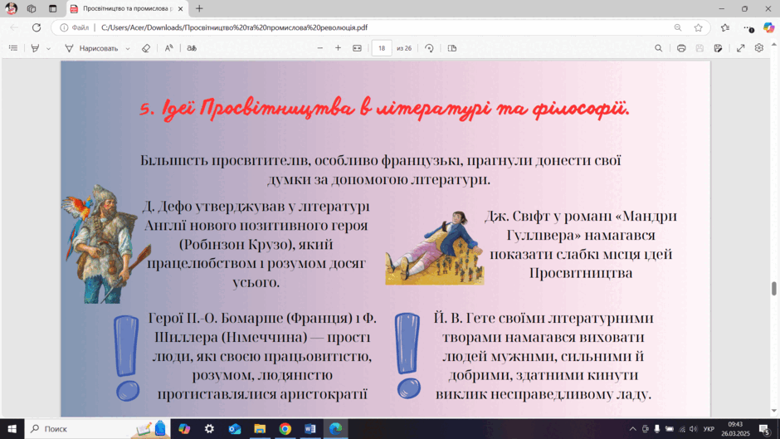Image resolution: width=780 pixels, height=439 pixels.
Task: Open Outlook from the taskbar
Action: click(x=235, y=428)
